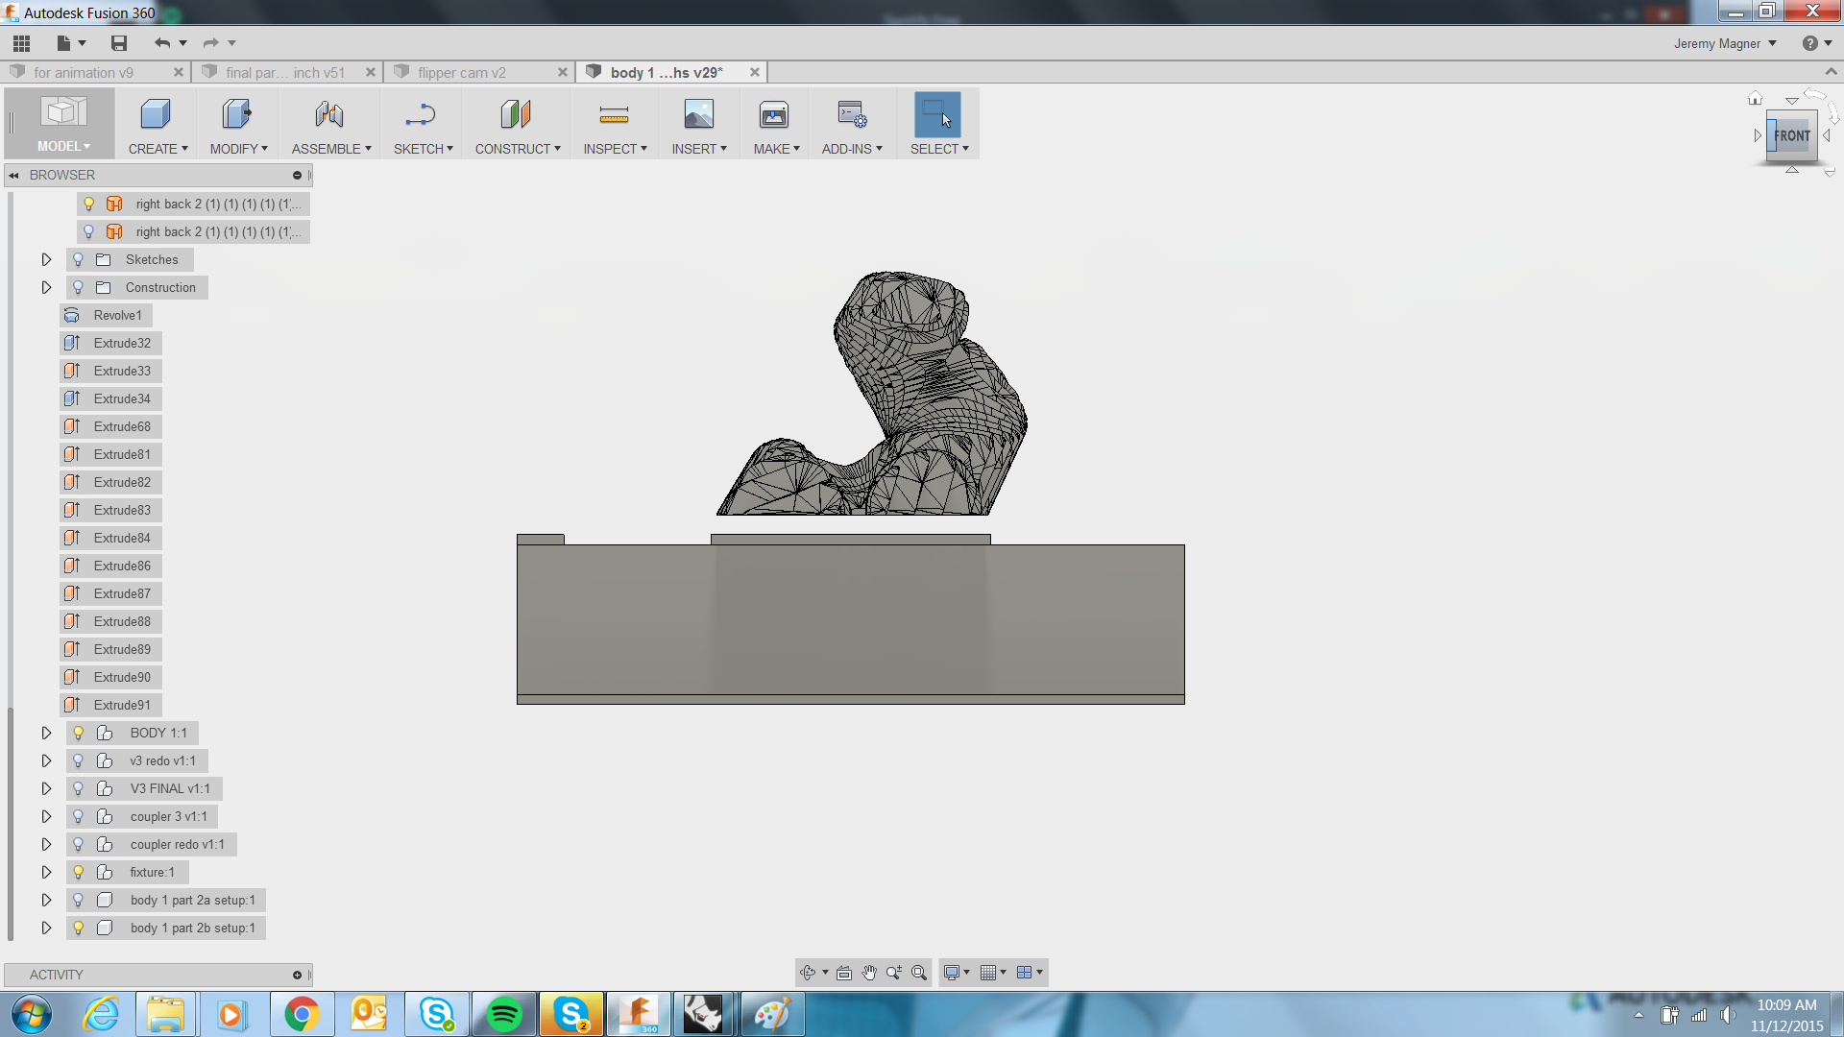The height and width of the screenshot is (1037, 1844).
Task: Click the Assemble joint icon
Action: pos(328,114)
